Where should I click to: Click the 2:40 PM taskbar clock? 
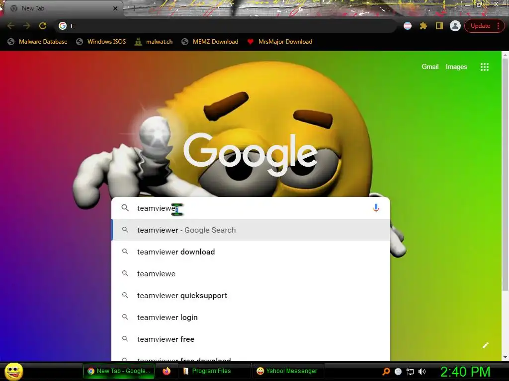click(x=465, y=372)
